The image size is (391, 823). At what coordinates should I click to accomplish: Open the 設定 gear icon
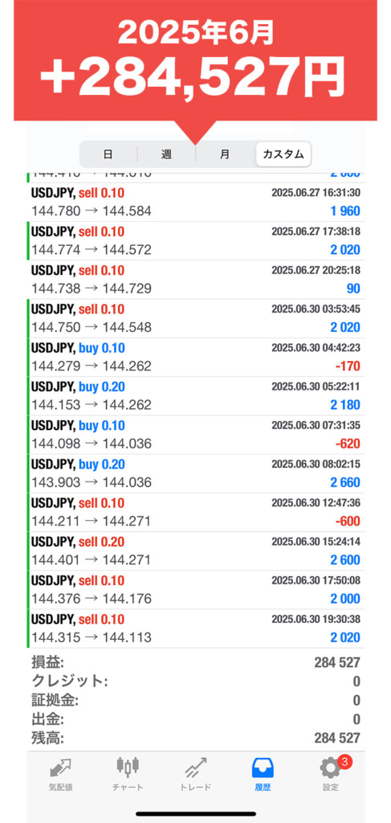click(330, 768)
